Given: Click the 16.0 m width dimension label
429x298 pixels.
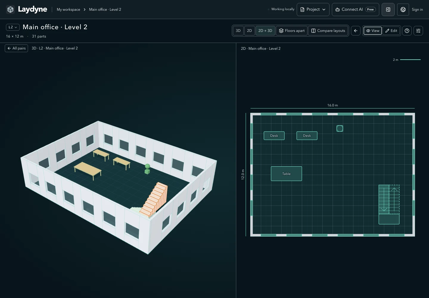Looking at the screenshot, I should 332,105.
